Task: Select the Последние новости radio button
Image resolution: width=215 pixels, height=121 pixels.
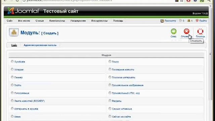Action: 110,69
